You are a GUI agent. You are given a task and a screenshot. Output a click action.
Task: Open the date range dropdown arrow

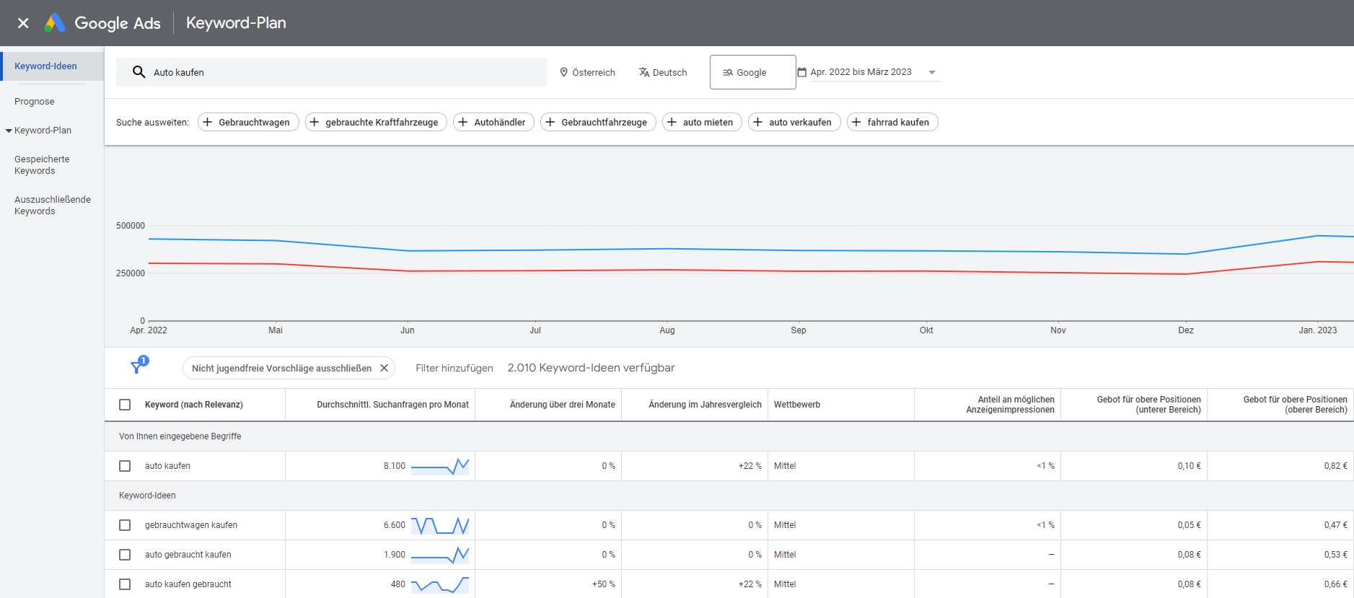click(x=932, y=72)
